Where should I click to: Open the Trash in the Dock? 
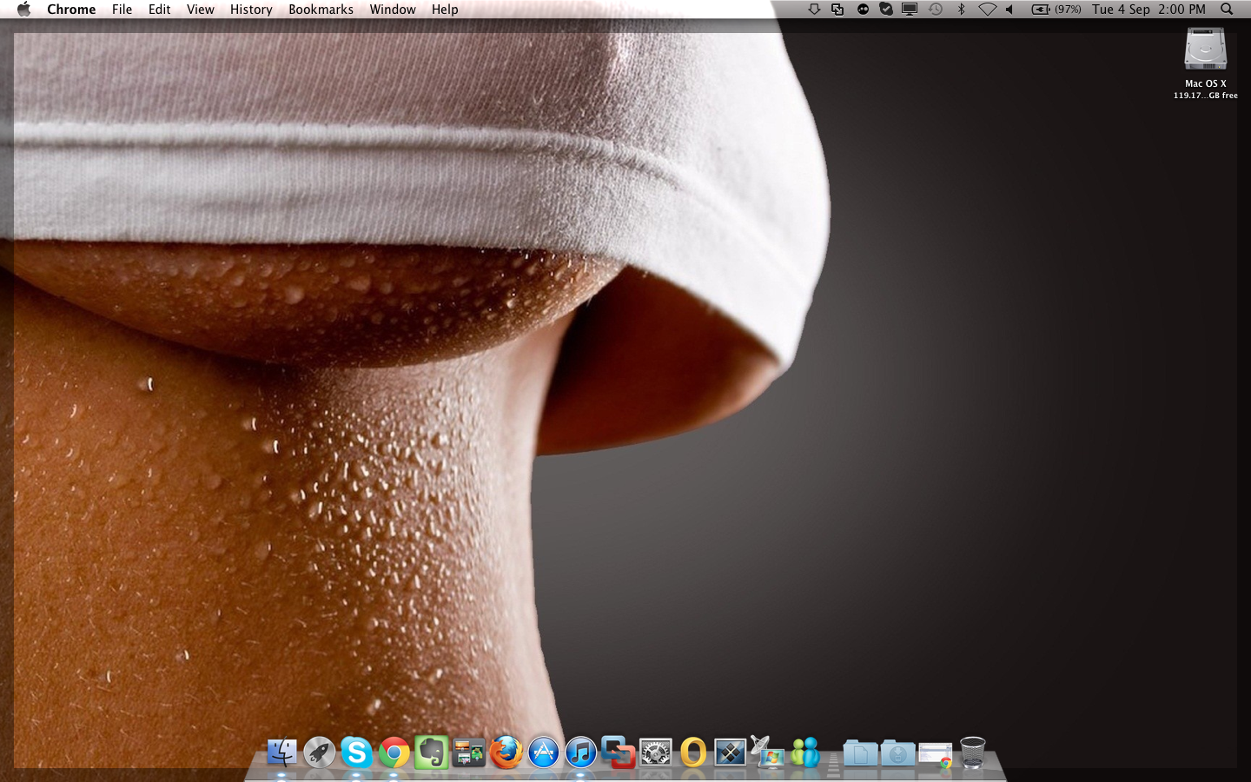click(x=972, y=752)
